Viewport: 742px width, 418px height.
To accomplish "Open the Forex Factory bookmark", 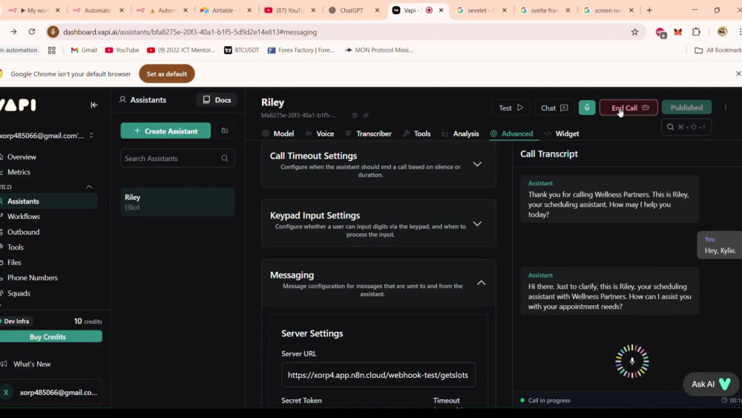I will tap(301, 50).
